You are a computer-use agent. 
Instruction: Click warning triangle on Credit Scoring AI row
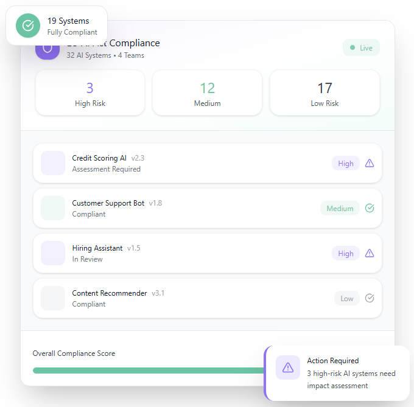[x=370, y=163]
